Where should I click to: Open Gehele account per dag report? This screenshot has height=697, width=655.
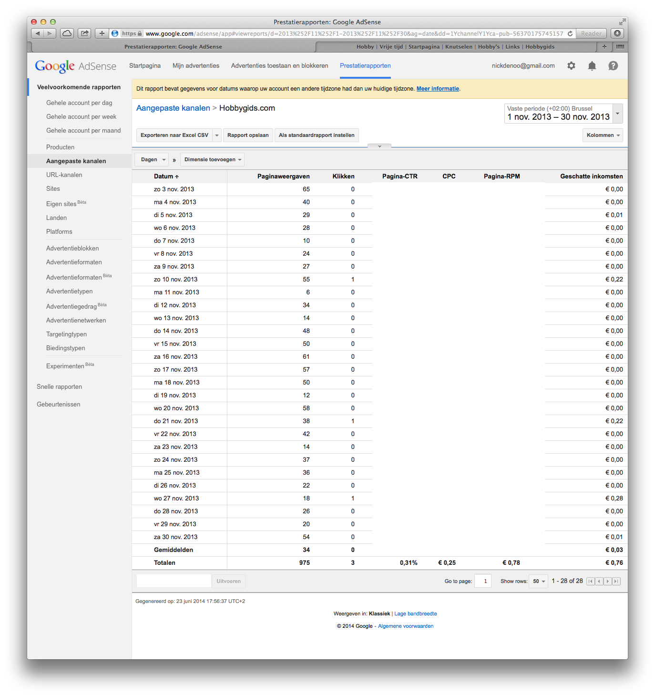coord(79,103)
